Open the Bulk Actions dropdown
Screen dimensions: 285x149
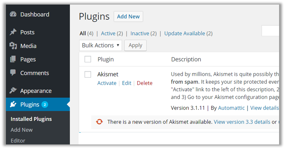(100, 45)
